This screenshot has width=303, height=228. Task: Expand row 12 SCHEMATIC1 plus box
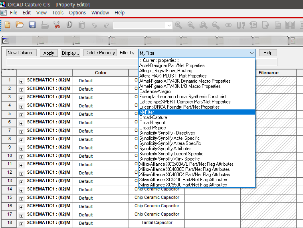pyautogui.click(x=21, y=174)
